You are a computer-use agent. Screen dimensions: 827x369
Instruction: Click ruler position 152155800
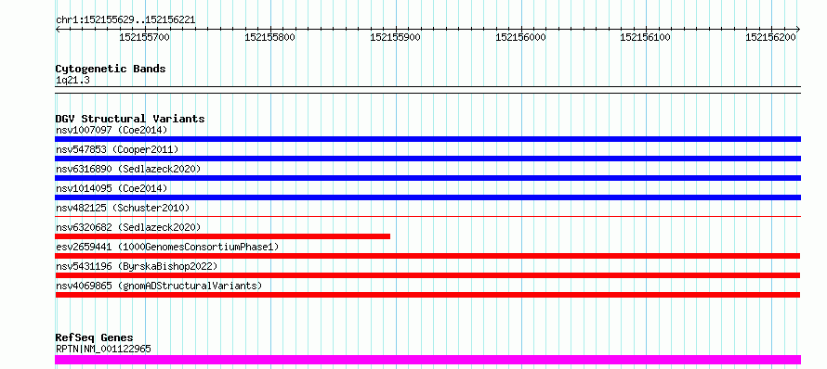coord(270,37)
